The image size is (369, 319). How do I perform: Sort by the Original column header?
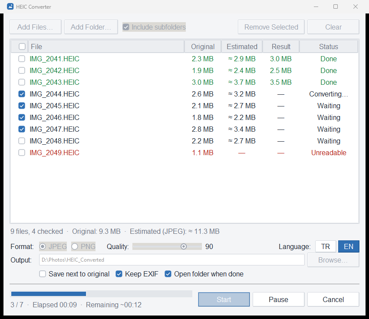[203, 47]
